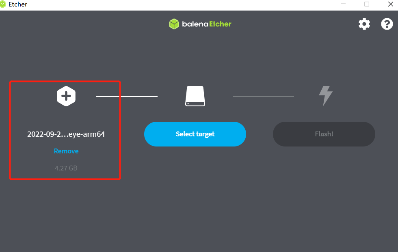Click the 4.27 GB file size label

pos(66,168)
